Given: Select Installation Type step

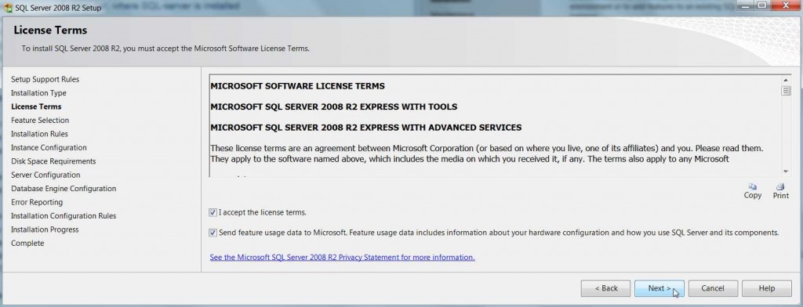Looking at the screenshot, I should pos(38,93).
